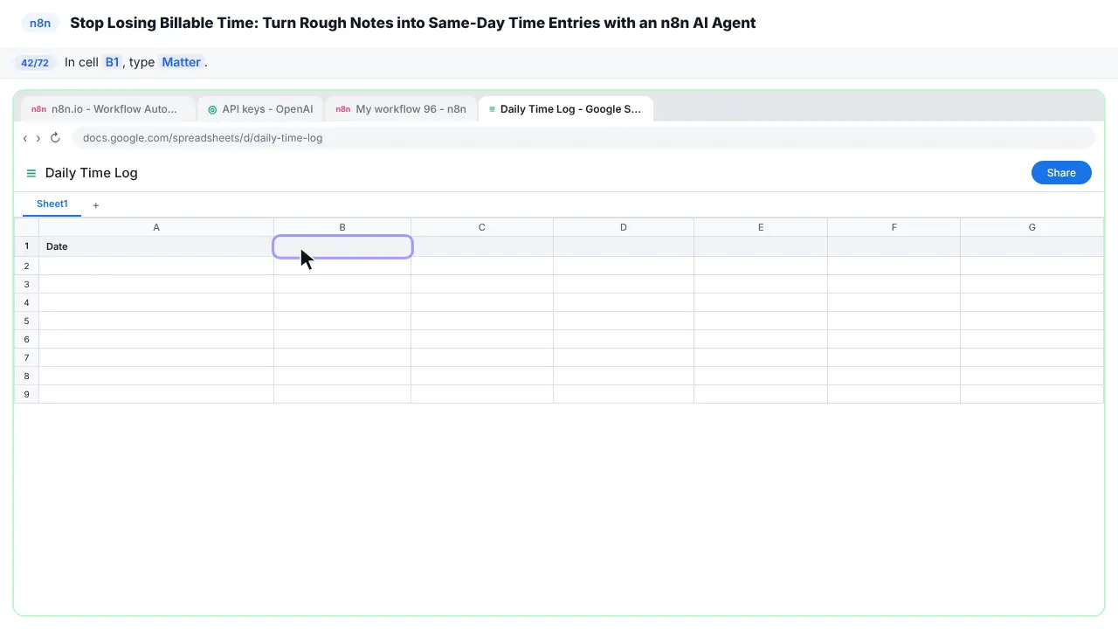Click the B1 tag in the instruction
Viewport: 1118px width, 629px height.
(113, 63)
